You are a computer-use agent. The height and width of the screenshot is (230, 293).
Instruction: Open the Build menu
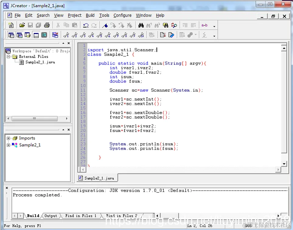(90, 15)
